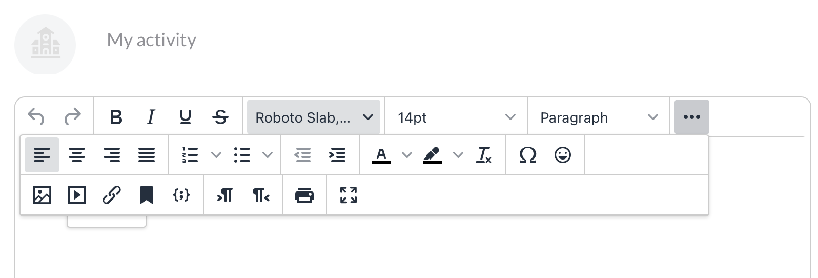Open the 14pt font size dropdown

(456, 117)
